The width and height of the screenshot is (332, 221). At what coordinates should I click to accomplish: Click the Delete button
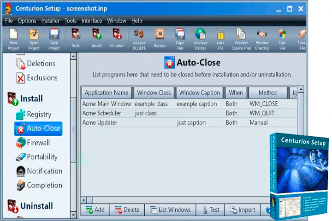pos(127,210)
